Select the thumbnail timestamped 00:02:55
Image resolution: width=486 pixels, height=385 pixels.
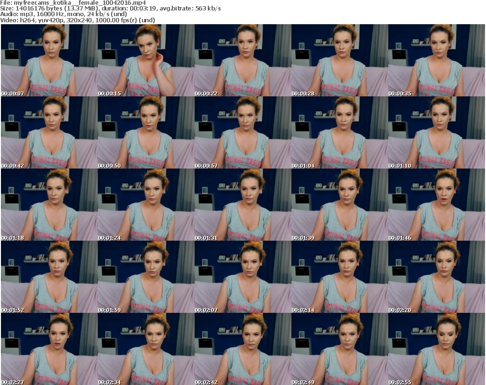437,349
